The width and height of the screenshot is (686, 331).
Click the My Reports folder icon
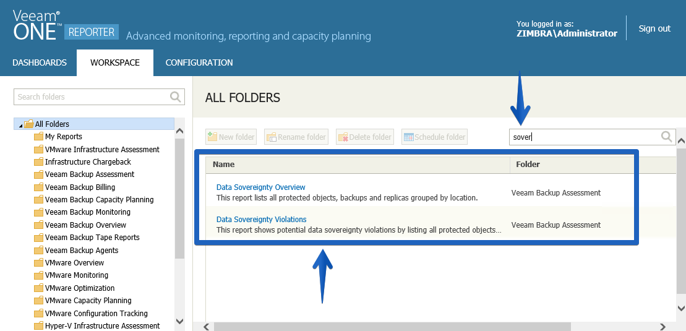[x=38, y=137]
